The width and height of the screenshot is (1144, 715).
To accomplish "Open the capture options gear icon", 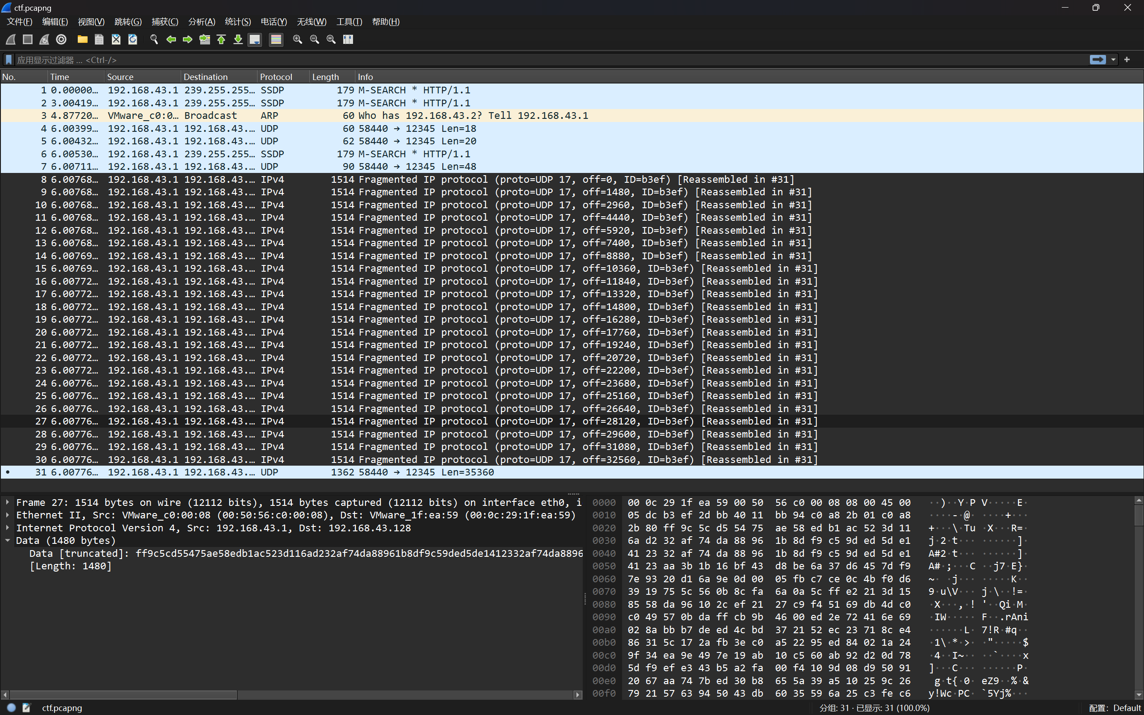I will 62,40.
